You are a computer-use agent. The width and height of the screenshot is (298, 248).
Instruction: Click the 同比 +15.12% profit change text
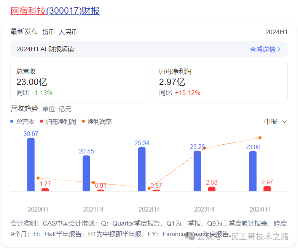180,93
